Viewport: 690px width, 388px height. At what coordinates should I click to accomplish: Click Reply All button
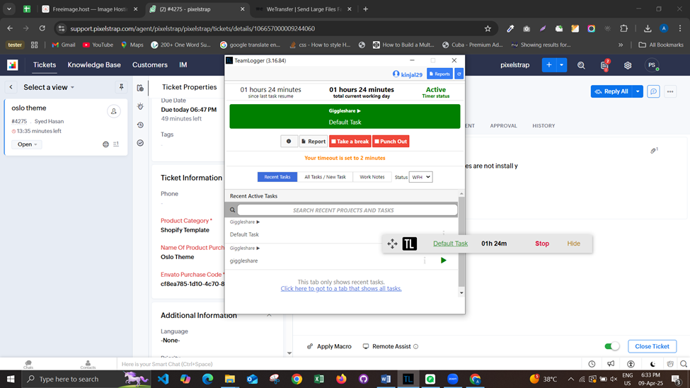611,91
